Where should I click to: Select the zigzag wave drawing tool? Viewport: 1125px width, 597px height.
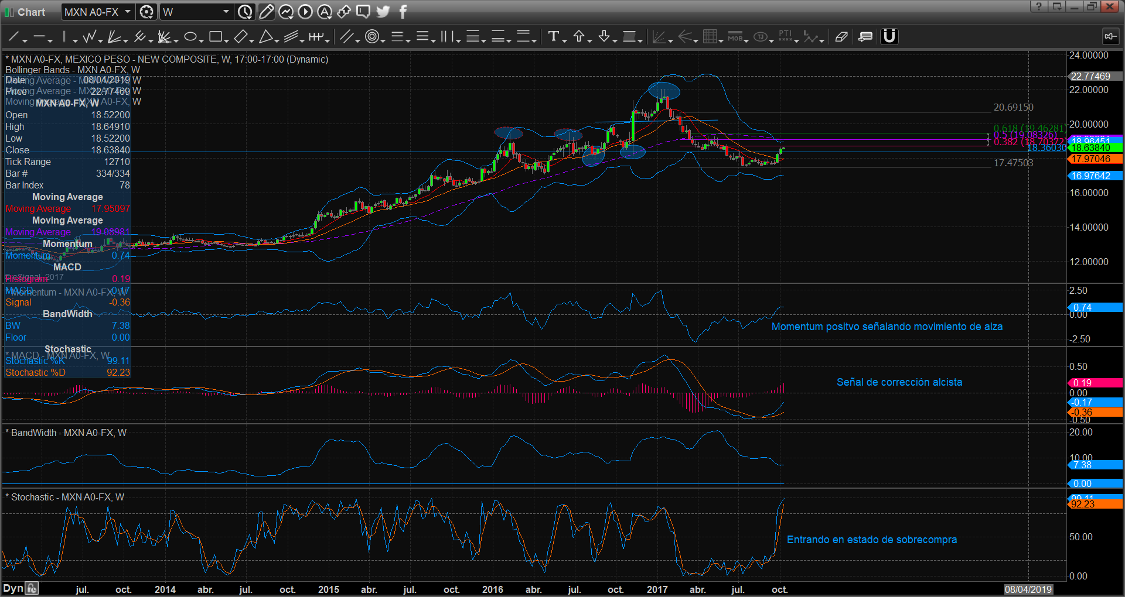(x=90, y=37)
